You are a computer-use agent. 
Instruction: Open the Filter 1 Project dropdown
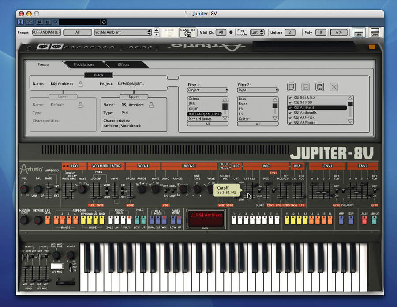pos(208,90)
